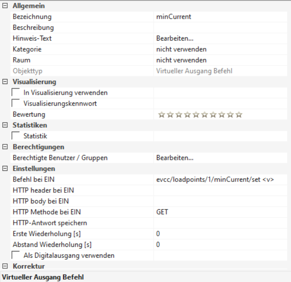Click the HTTP header bei EIN label
The height and width of the screenshot is (282, 291).
pyautogui.click(x=43, y=191)
